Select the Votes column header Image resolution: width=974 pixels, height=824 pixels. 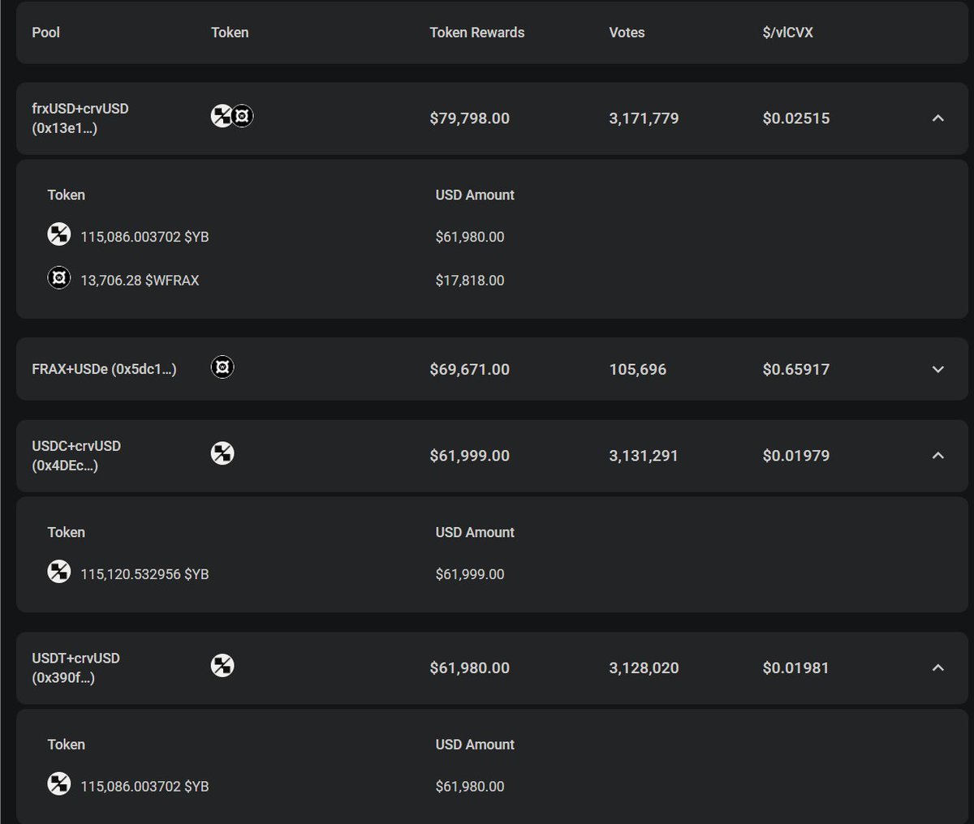(x=626, y=32)
